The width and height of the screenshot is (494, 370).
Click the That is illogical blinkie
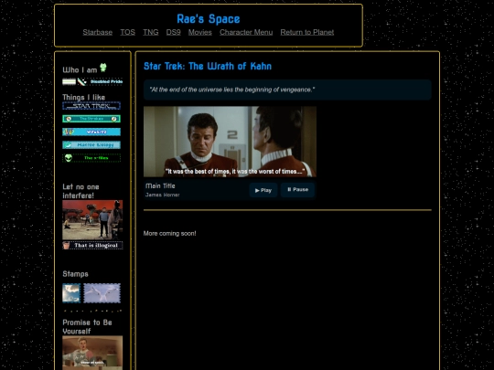(92, 246)
